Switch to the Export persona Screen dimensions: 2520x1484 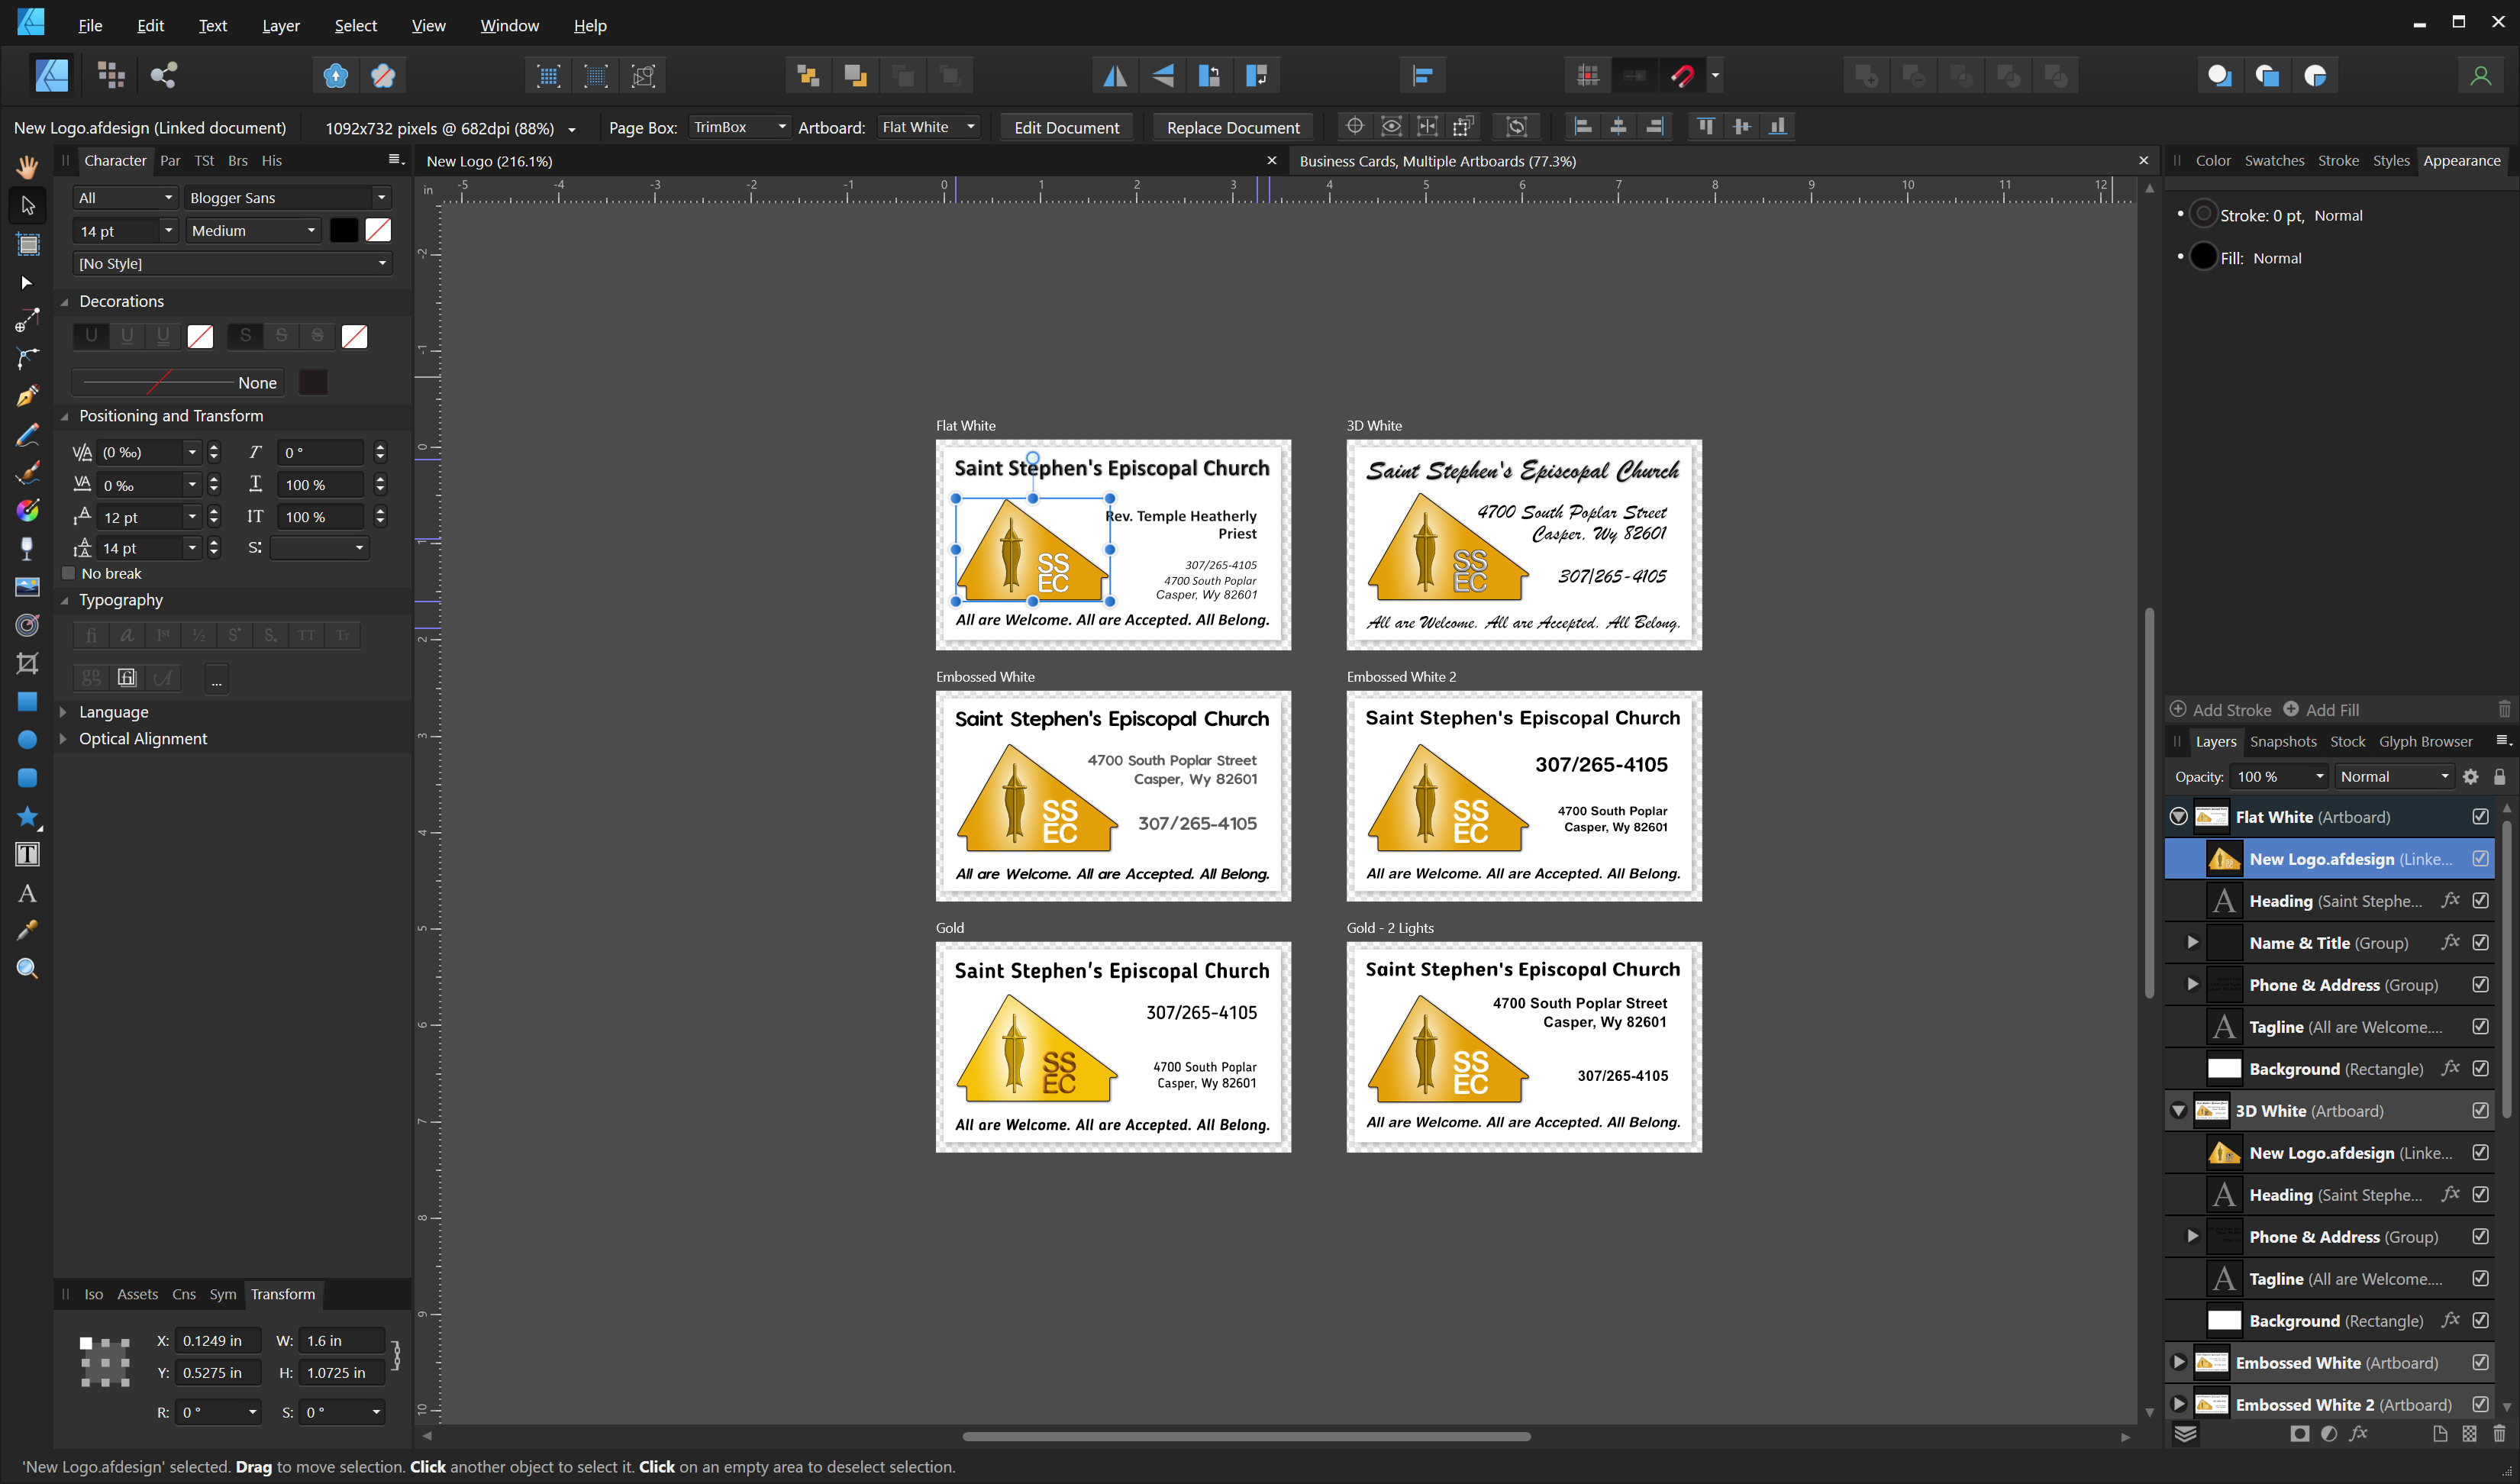(x=164, y=75)
